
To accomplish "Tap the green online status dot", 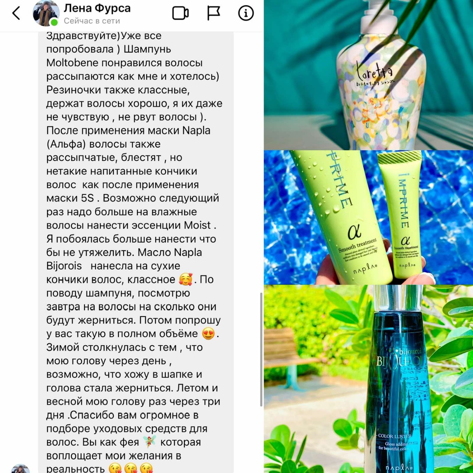I will pos(54,22).
